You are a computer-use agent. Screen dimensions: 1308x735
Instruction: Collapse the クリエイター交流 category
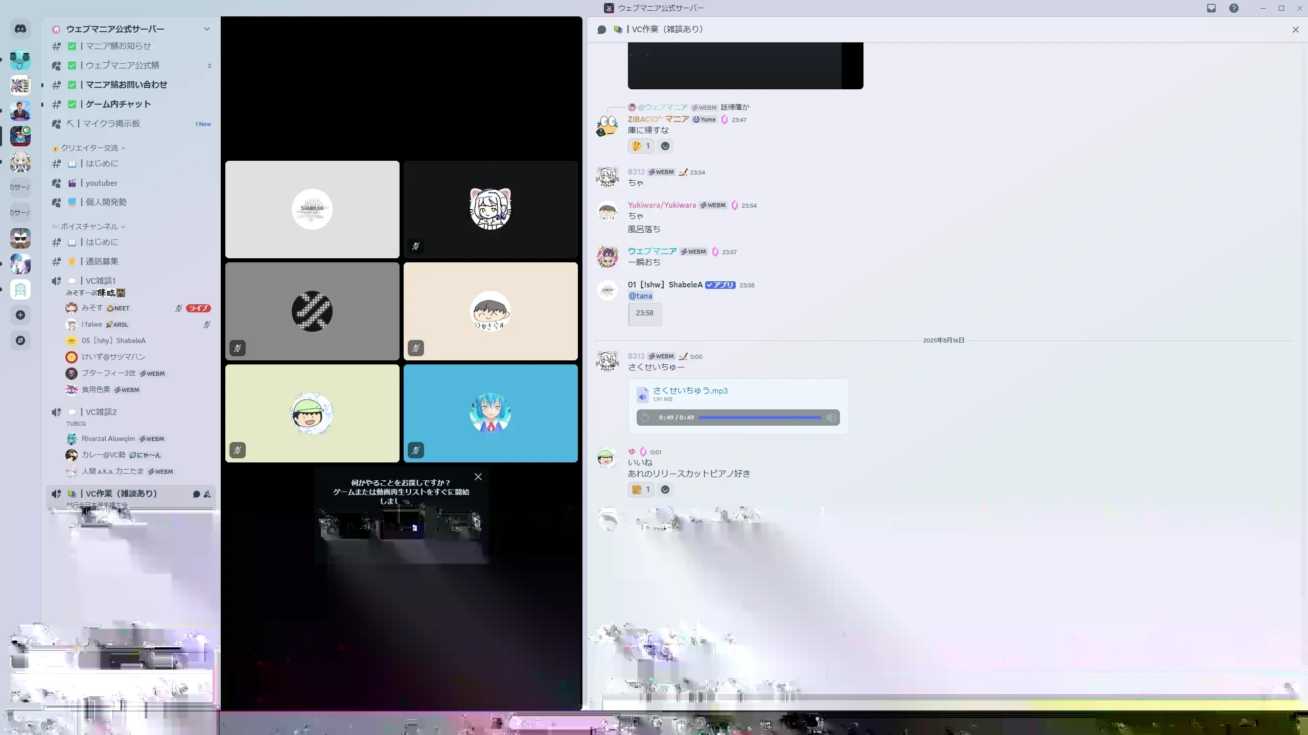point(89,148)
